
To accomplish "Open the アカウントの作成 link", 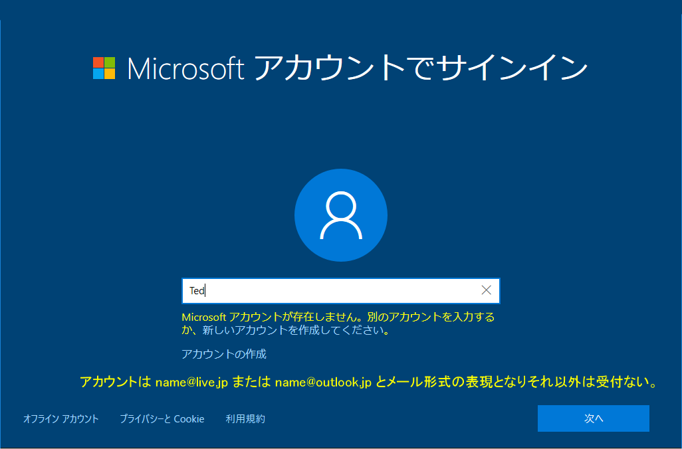I will point(223,354).
